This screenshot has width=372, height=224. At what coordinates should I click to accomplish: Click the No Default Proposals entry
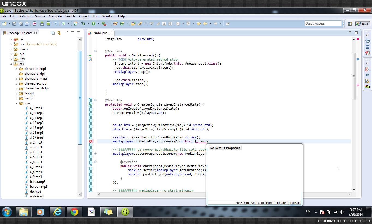tap(225, 148)
